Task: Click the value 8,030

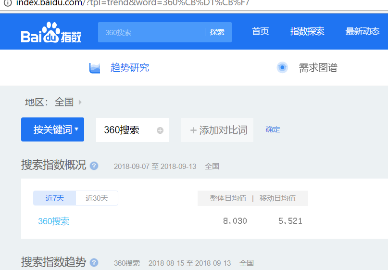Action: (x=235, y=221)
